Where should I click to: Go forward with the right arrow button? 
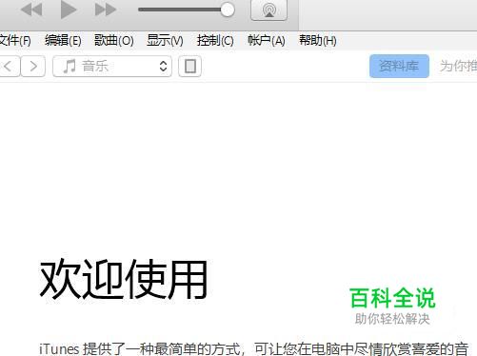pyautogui.click(x=33, y=67)
